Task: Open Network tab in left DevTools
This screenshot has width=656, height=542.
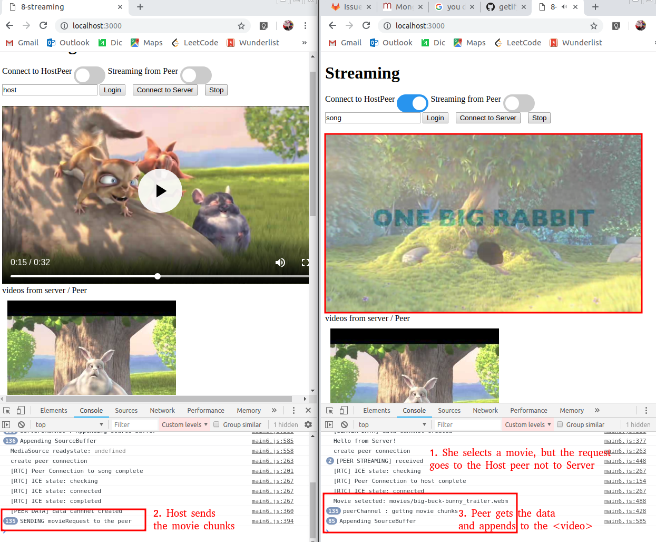Action: tap(162, 411)
